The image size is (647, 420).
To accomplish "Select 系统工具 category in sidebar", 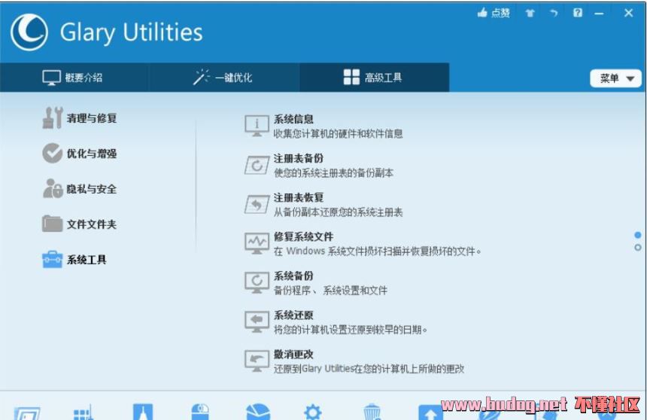I will click(x=74, y=260).
